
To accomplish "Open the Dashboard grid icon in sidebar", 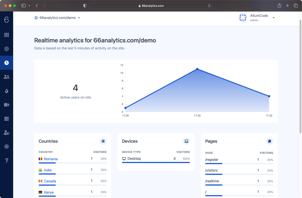I will [6, 35].
